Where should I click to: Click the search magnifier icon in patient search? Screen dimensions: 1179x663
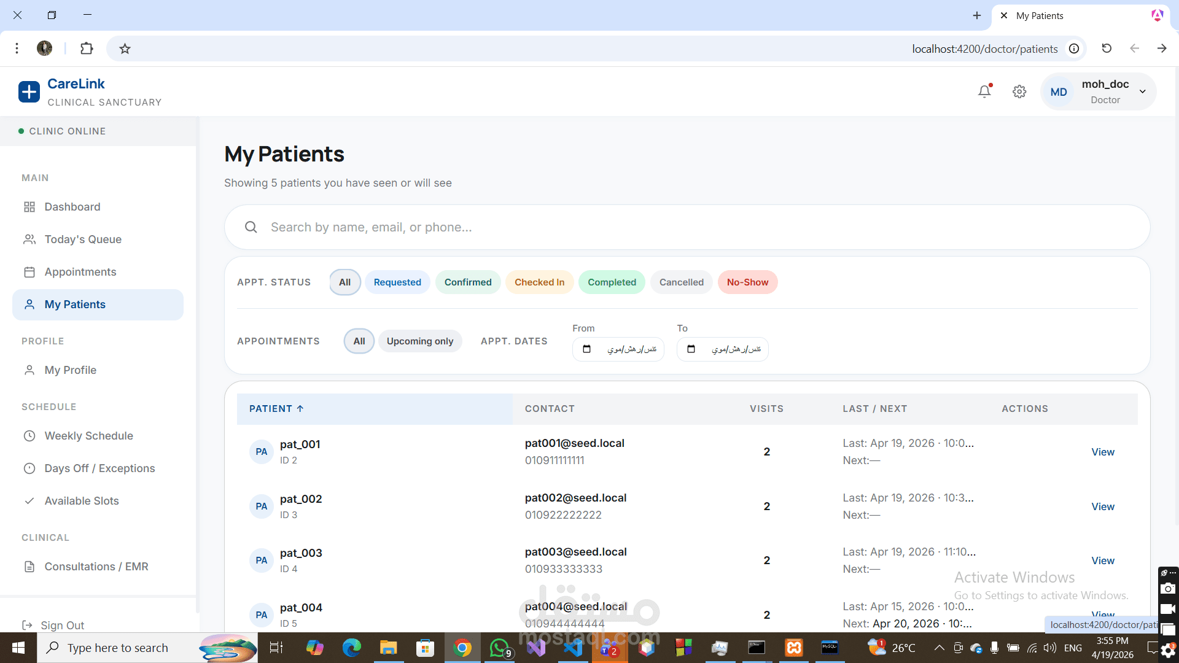click(x=251, y=227)
